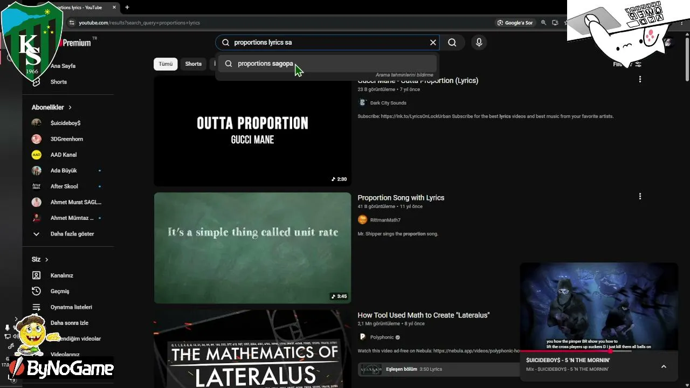Click the magnifier search button
This screenshot has width=690, height=388.
452,43
